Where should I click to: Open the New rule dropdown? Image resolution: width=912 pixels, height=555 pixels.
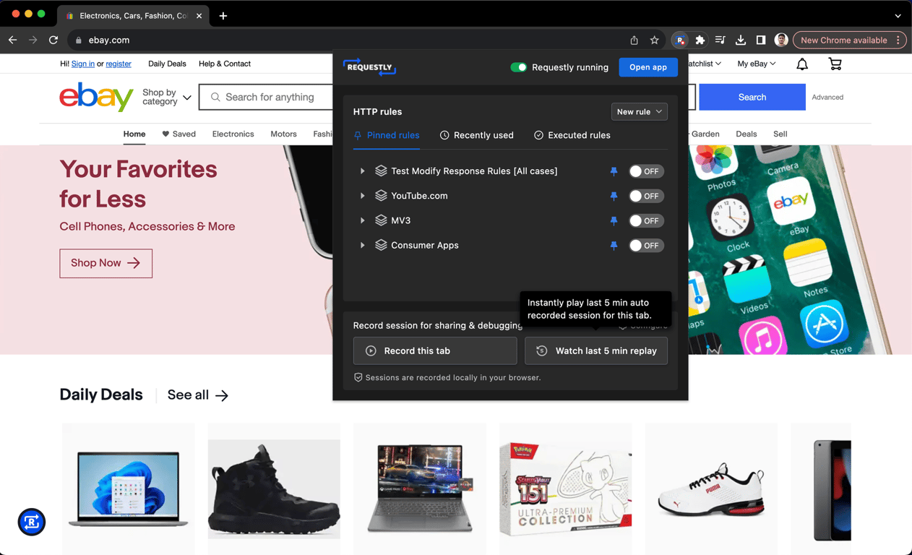coord(639,111)
